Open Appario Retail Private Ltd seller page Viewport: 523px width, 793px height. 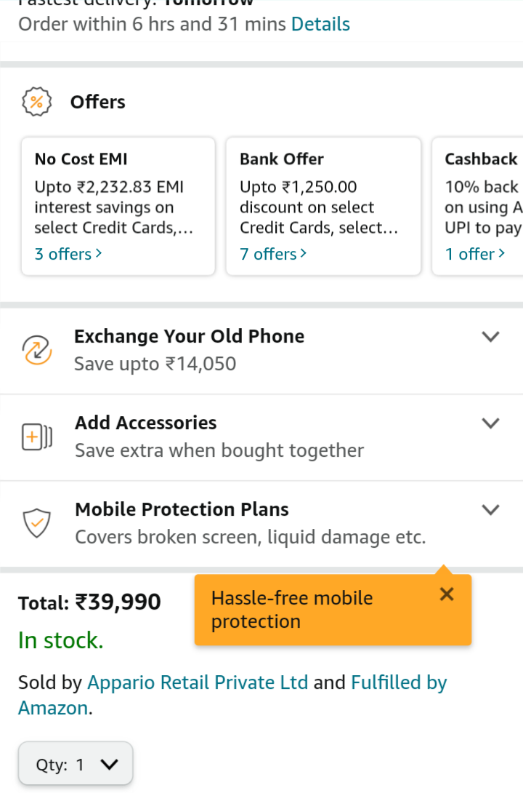point(198,682)
